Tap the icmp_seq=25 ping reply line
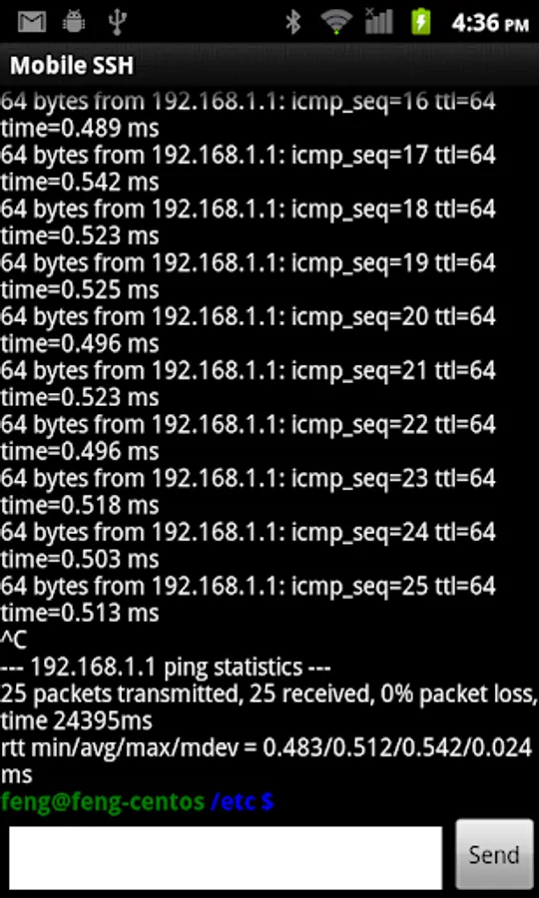 [248, 599]
